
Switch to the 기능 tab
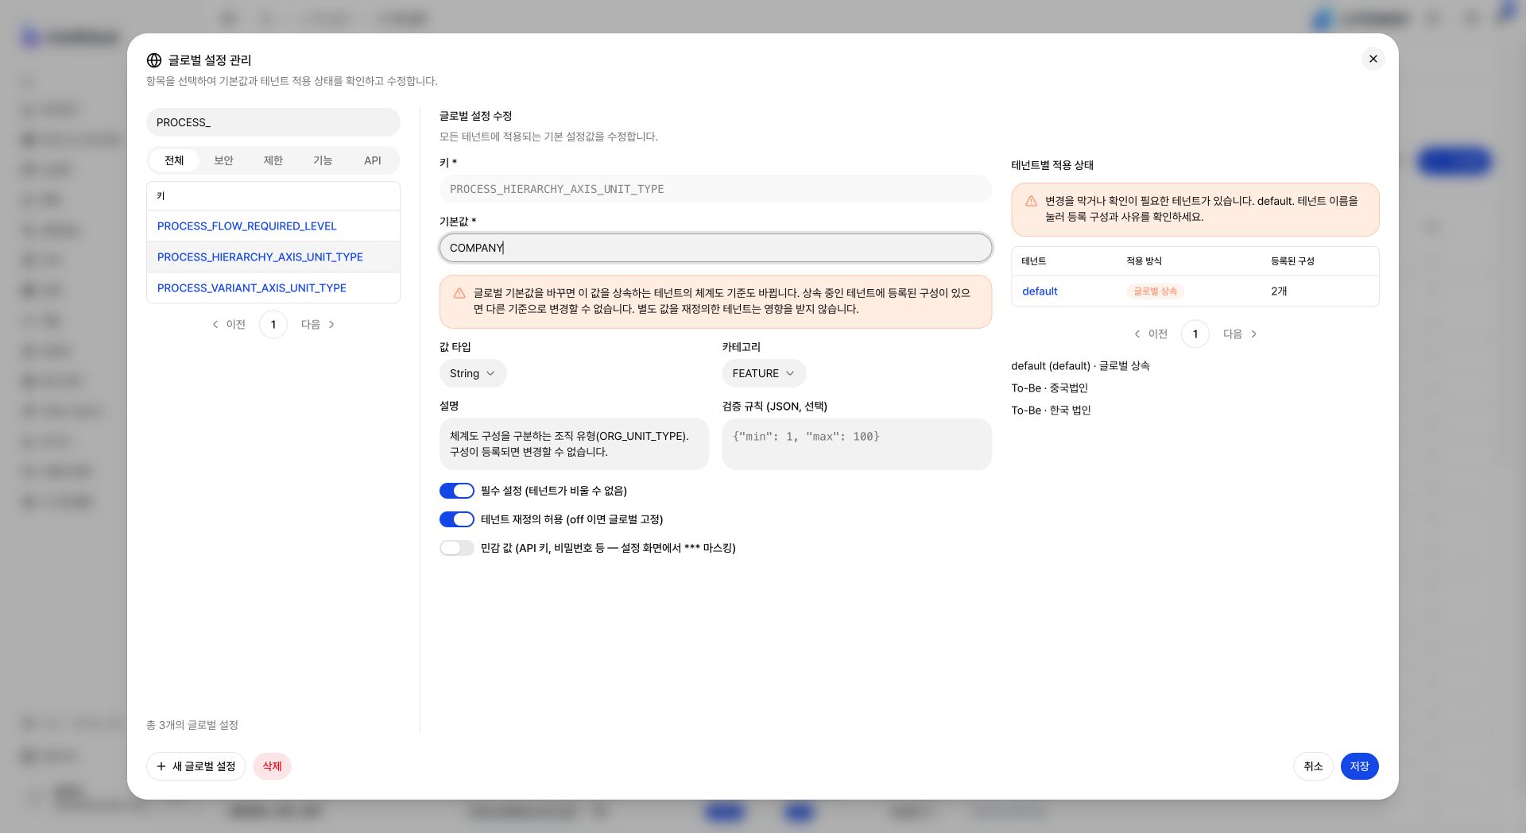pos(323,160)
